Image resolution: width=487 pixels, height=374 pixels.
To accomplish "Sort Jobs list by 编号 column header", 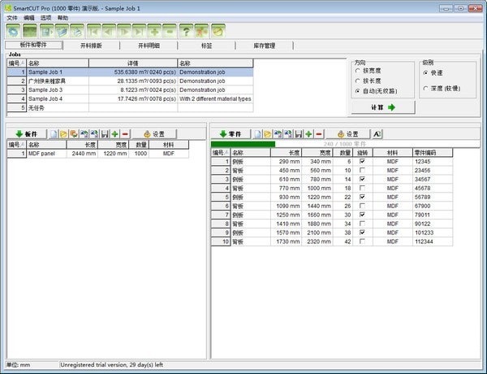I will tap(15, 63).
